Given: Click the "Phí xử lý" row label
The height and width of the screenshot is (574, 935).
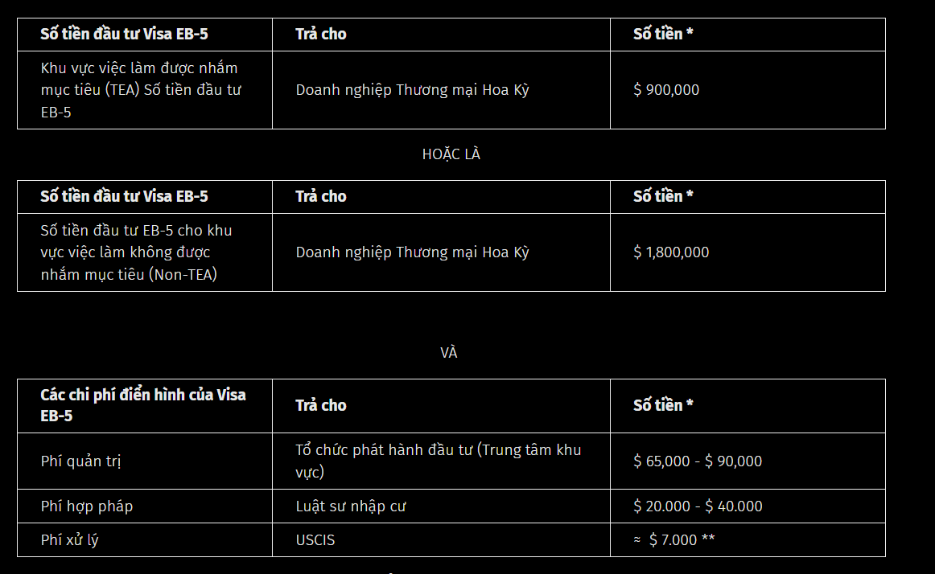Looking at the screenshot, I should 70,540.
